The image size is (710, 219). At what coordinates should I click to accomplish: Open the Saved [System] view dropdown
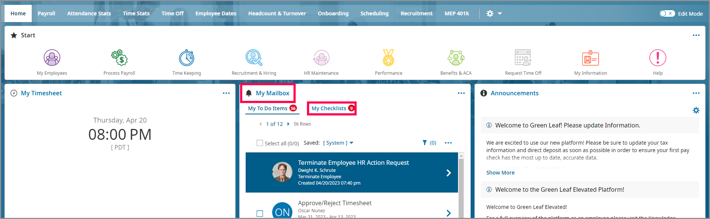(338, 143)
